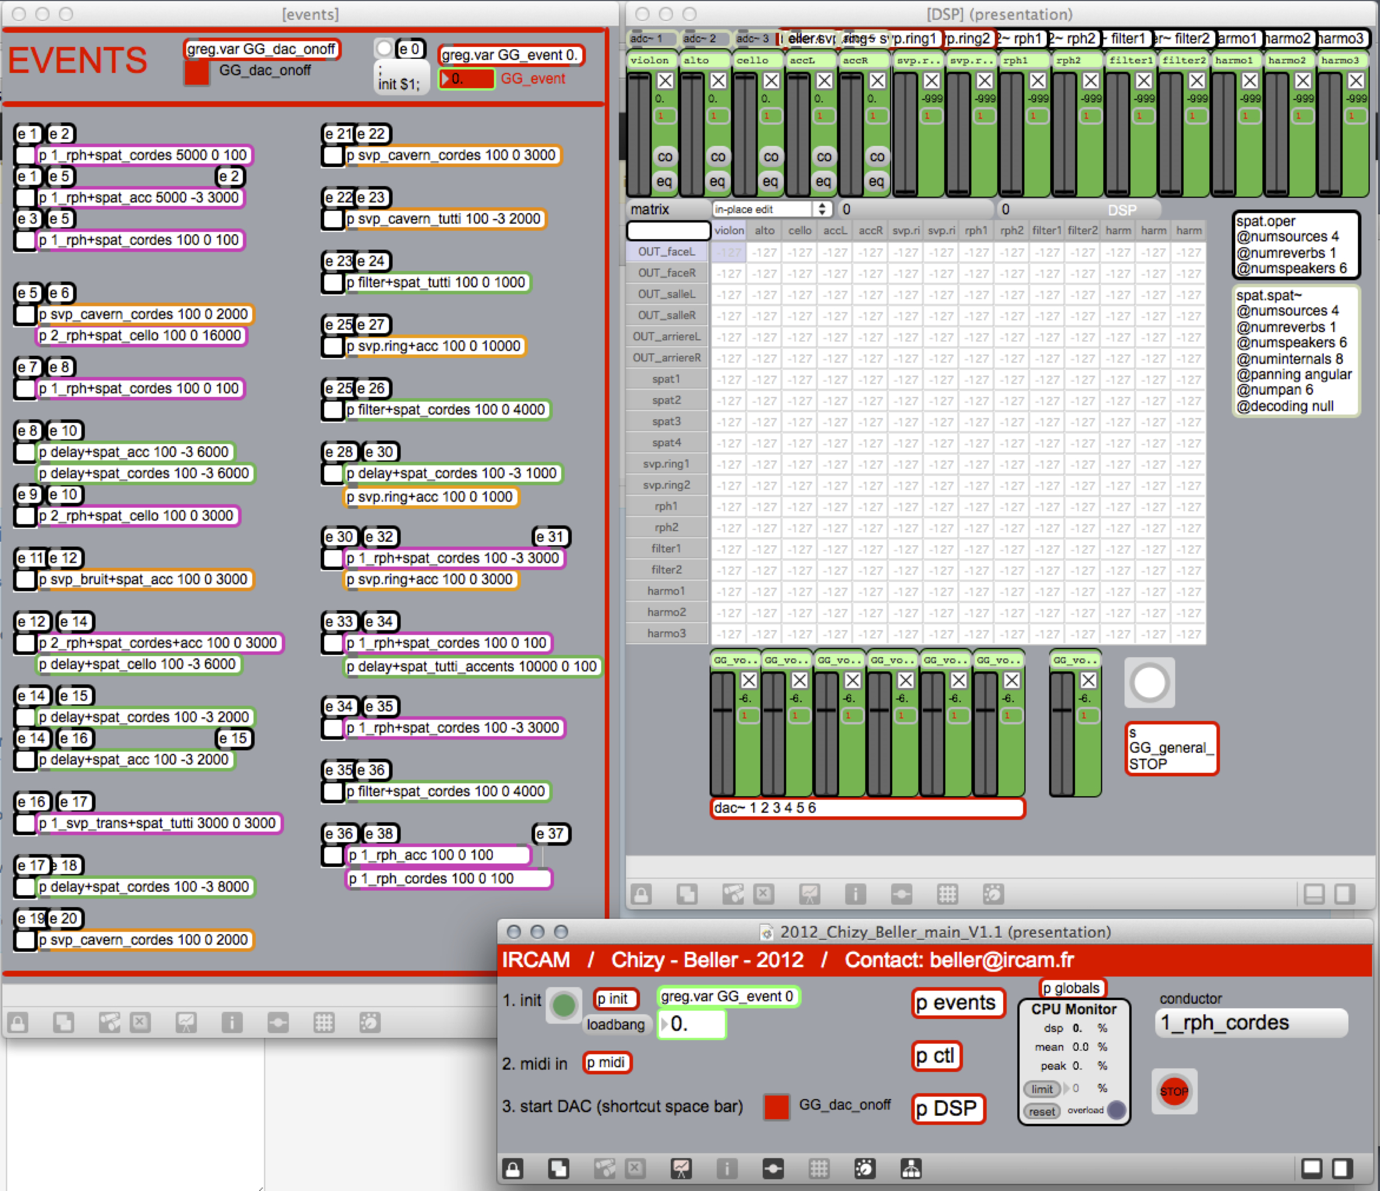Open the inspector icon in the DSP window toolbar
This screenshot has height=1191, width=1380.
[856, 894]
